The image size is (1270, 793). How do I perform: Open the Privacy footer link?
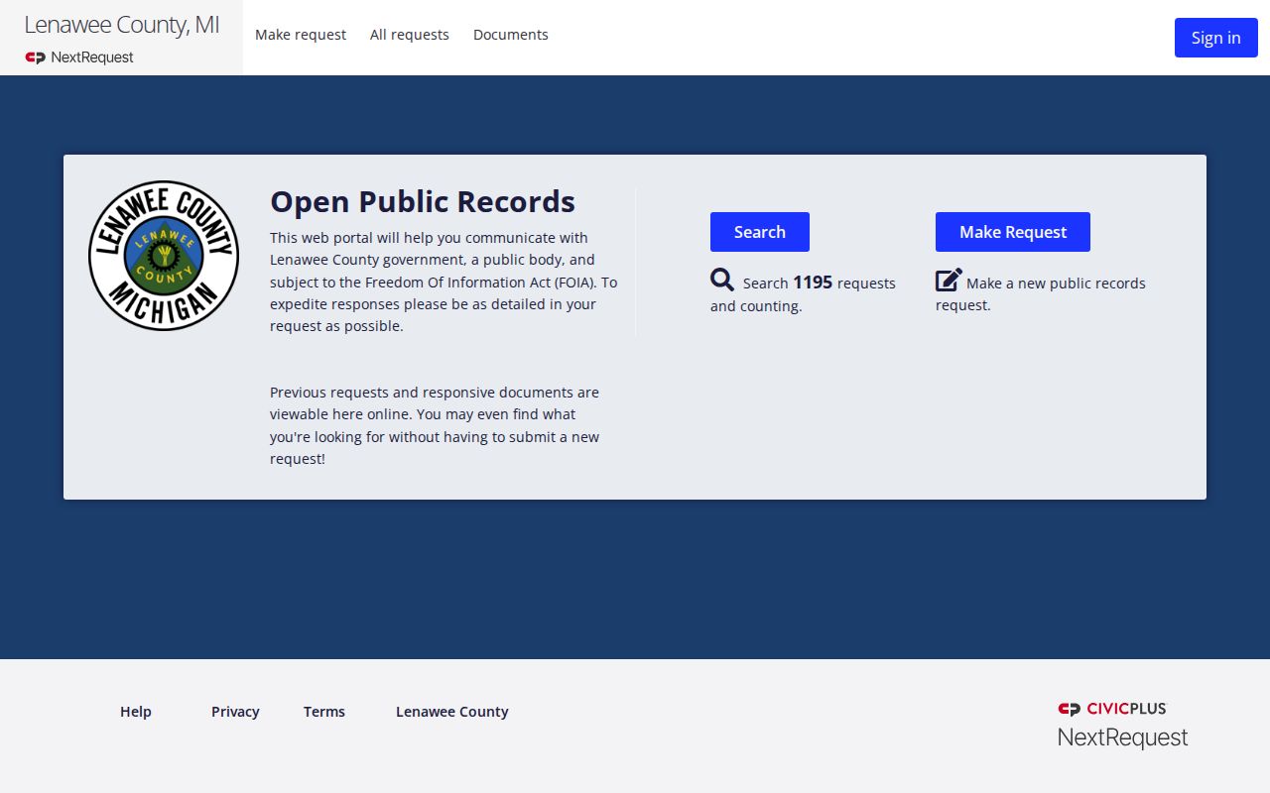pos(235,712)
